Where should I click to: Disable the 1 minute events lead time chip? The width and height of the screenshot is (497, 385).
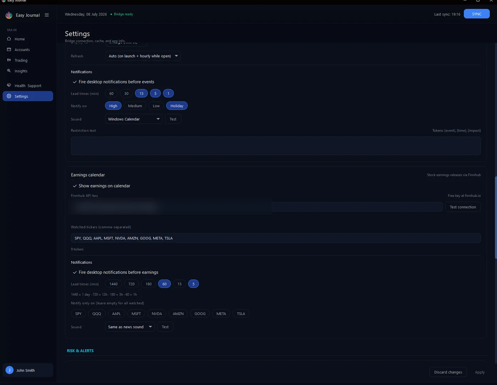click(x=168, y=94)
